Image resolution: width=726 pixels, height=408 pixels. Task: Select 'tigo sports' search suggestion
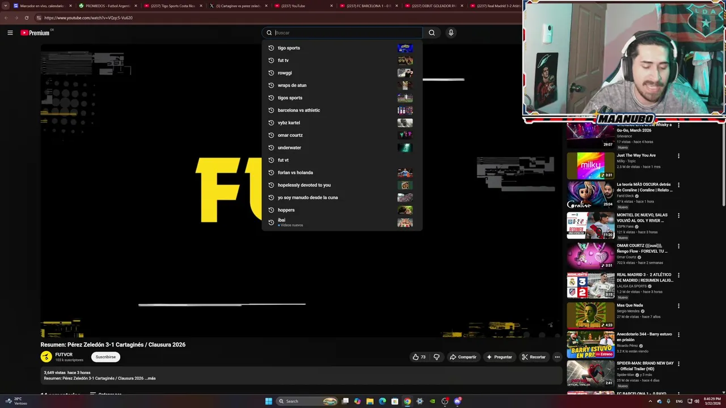pos(341,48)
